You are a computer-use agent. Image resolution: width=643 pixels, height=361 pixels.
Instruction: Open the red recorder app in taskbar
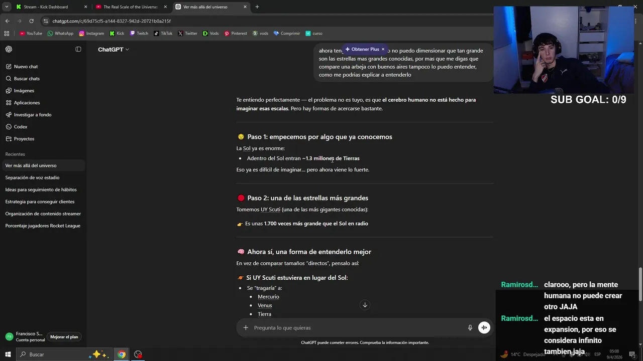(x=138, y=354)
